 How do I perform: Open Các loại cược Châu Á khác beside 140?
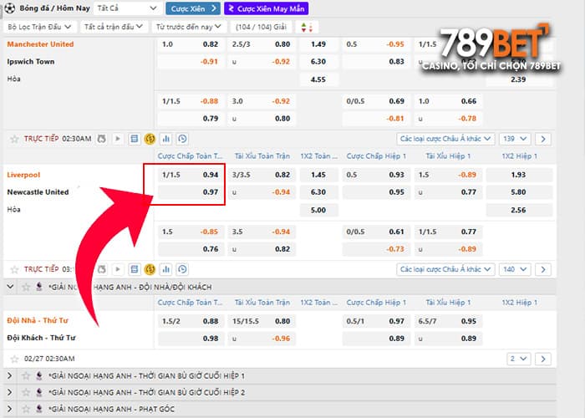pyautogui.click(x=445, y=269)
